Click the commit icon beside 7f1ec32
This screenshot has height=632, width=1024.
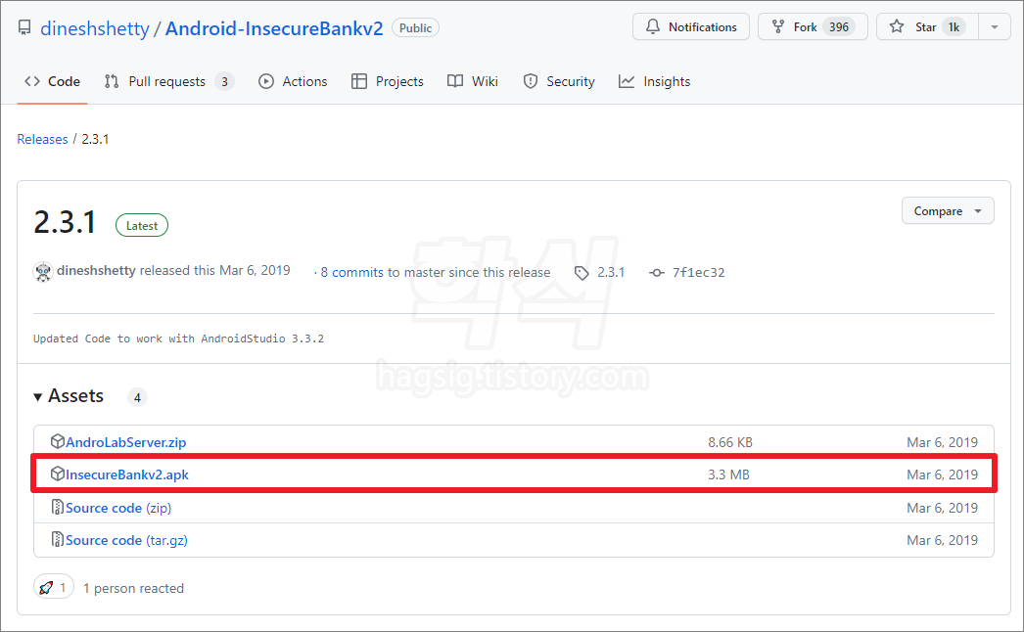click(657, 273)
